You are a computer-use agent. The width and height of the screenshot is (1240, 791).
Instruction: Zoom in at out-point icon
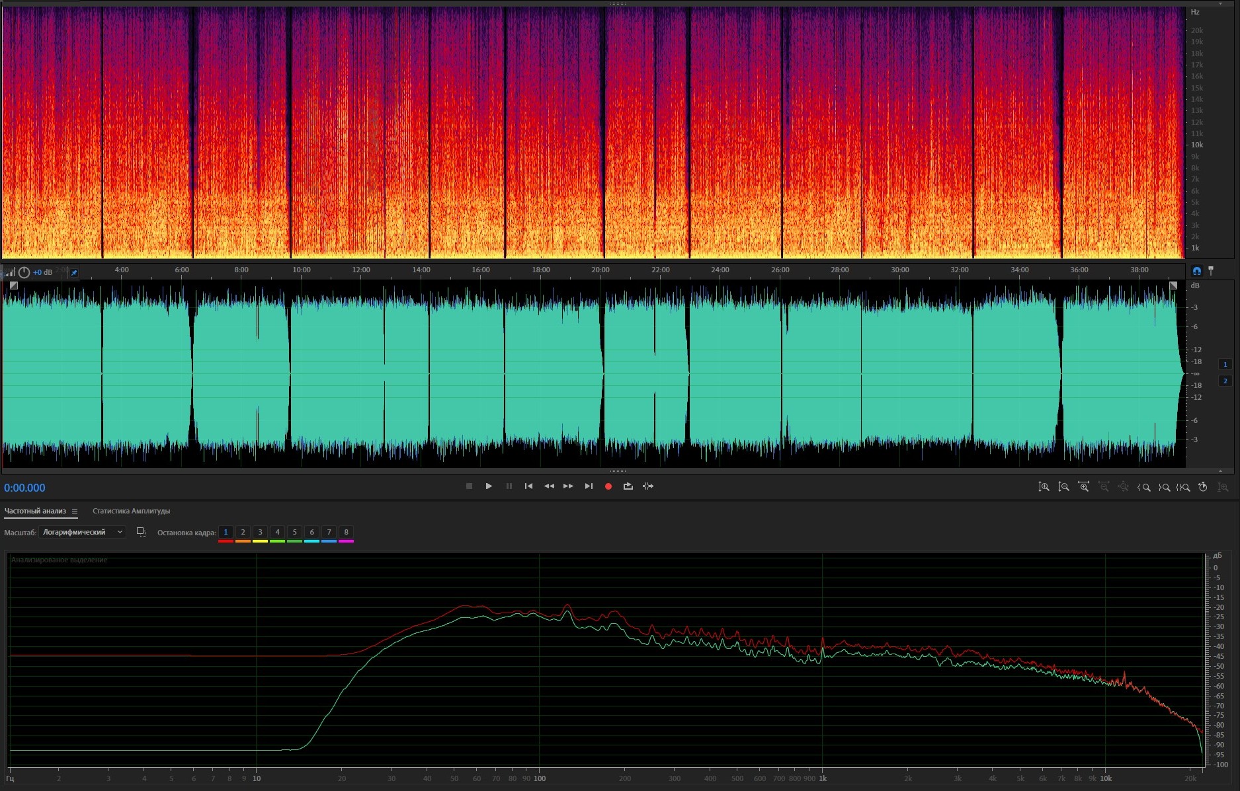pyautogui.click(x=1164, y=487)
